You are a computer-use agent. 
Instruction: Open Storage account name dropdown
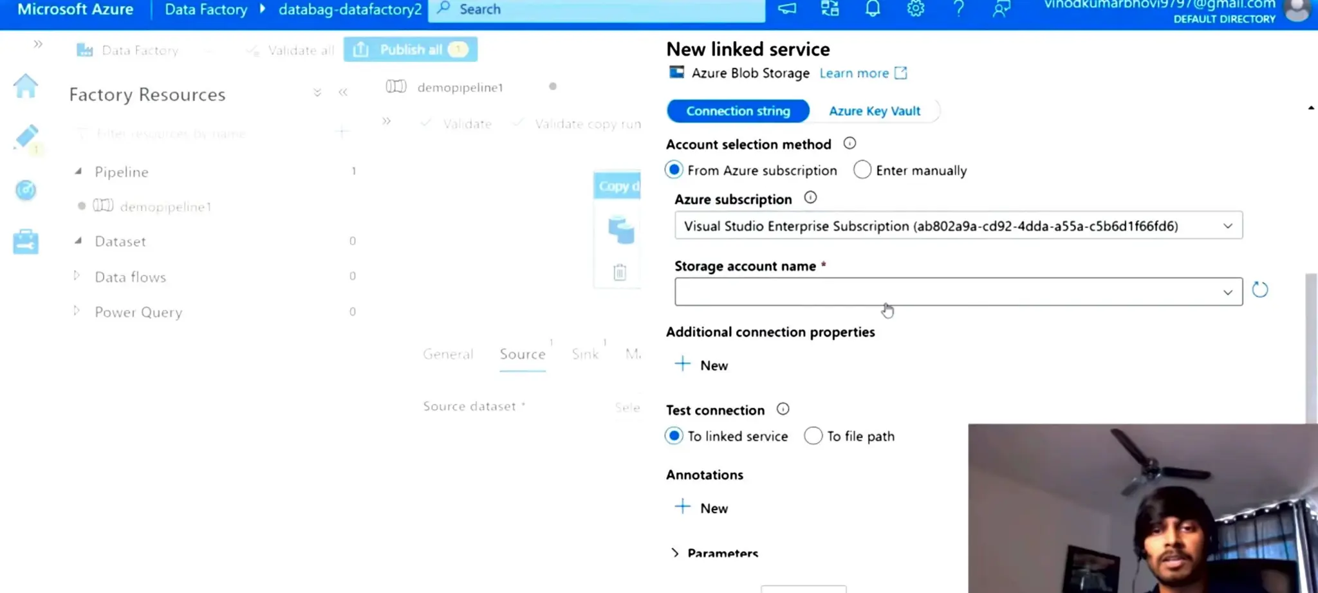[x=958, y=292]
